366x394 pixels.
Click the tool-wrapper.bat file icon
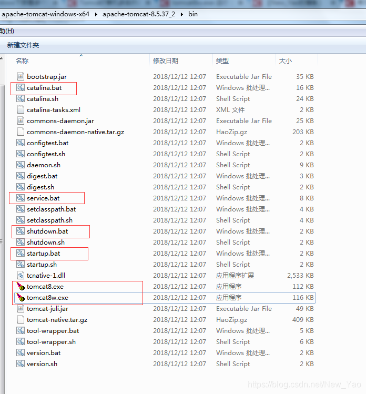tap(21, 331)
